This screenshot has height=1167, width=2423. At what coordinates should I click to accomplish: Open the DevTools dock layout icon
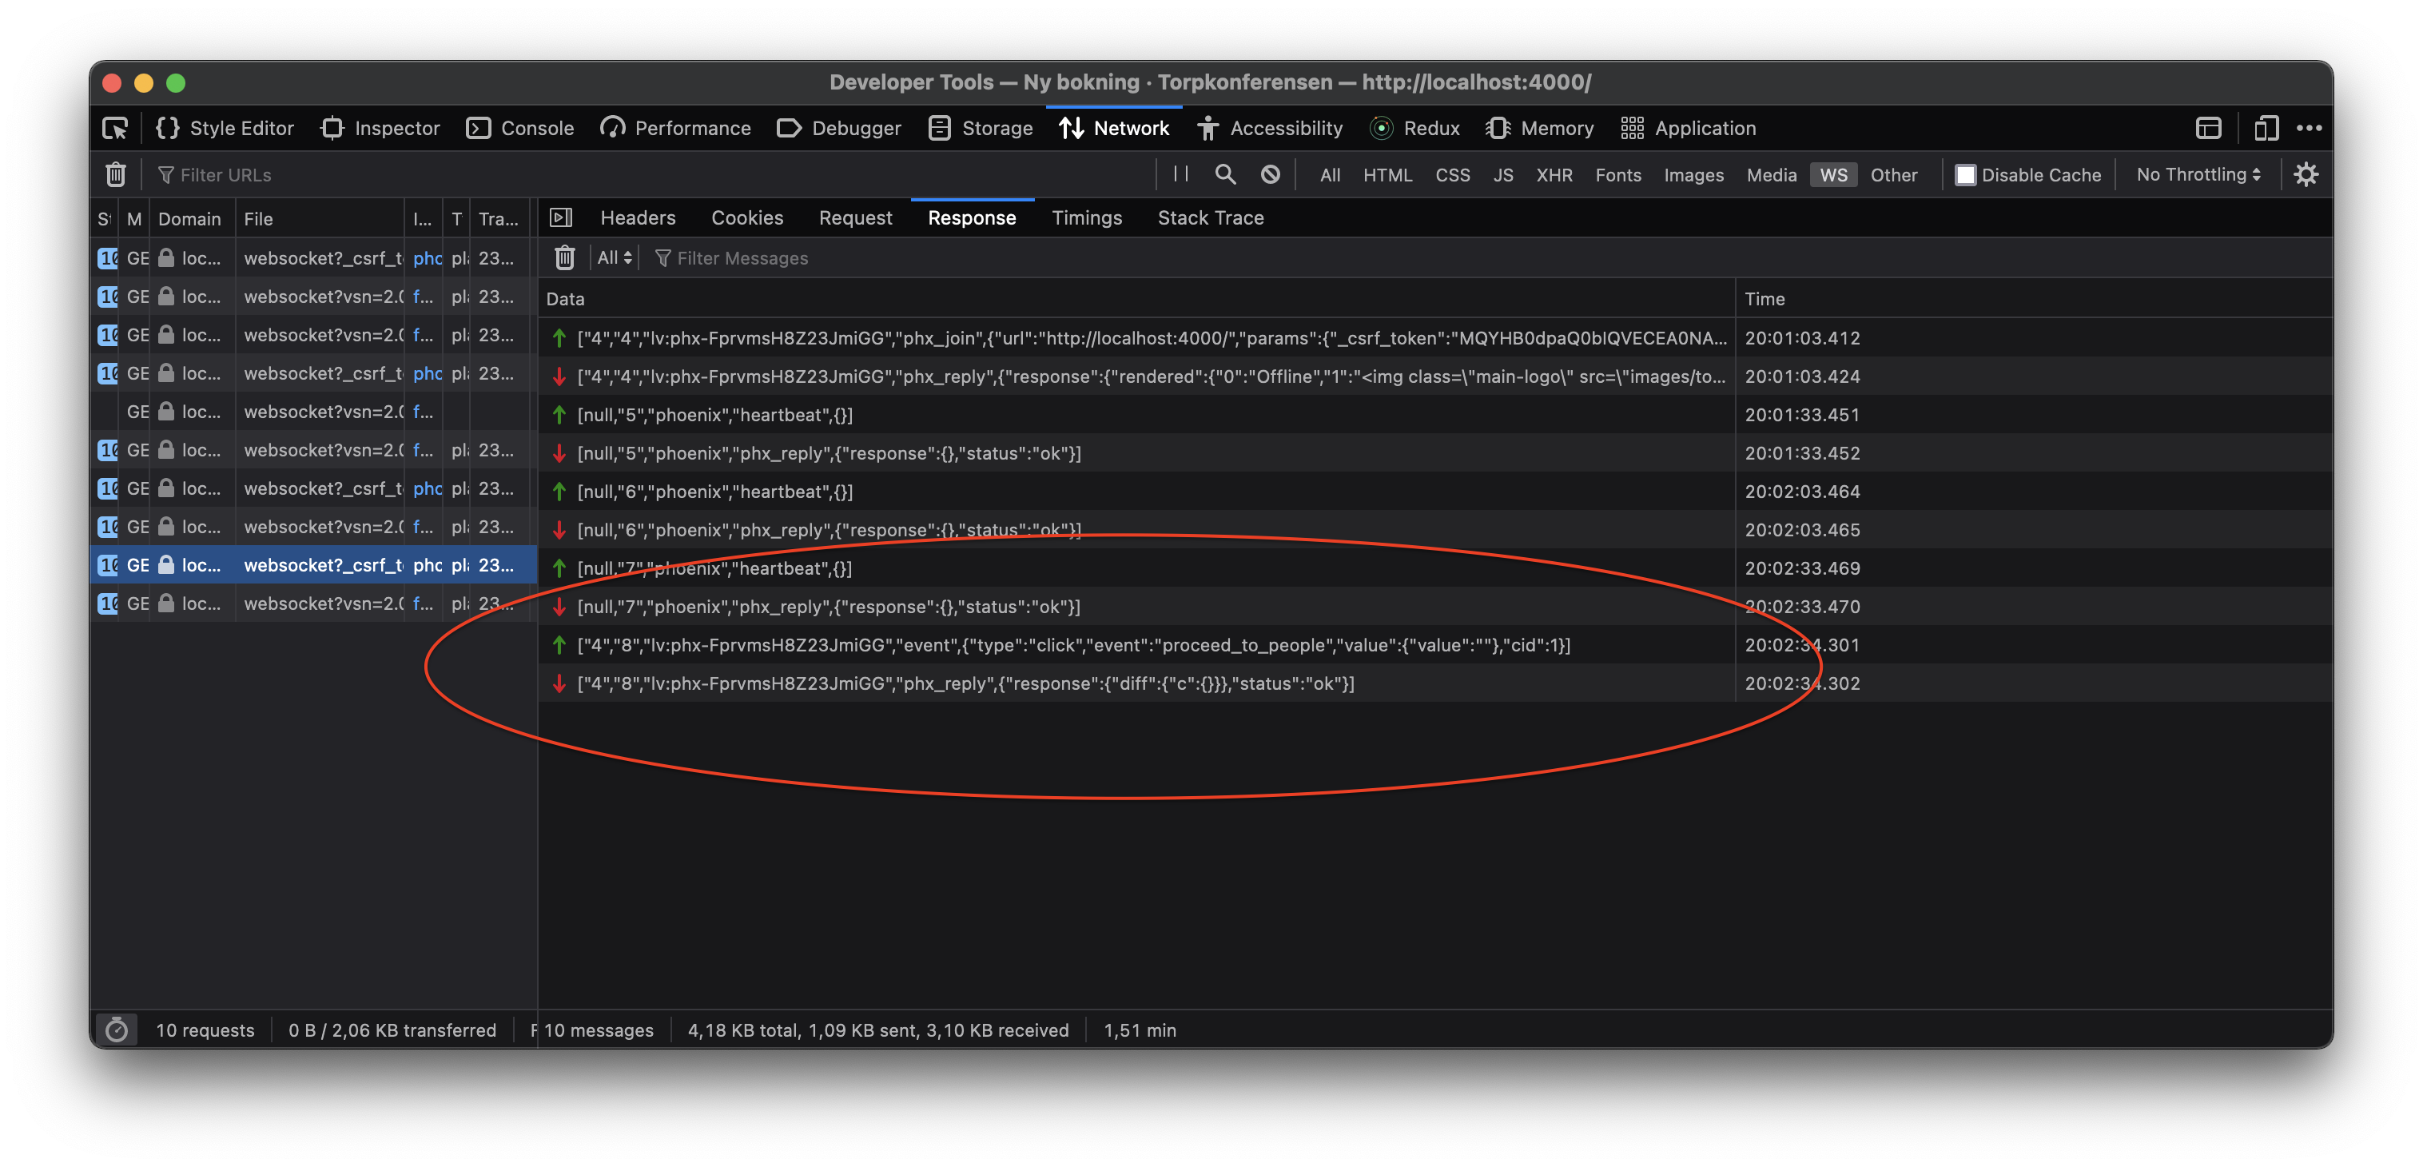point(2207,128)
